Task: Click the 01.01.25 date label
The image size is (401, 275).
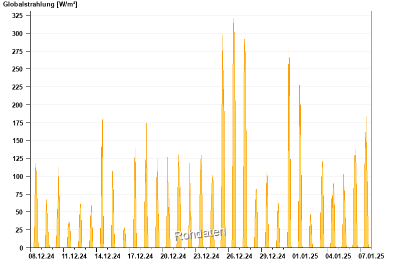Action: point(305,256)
